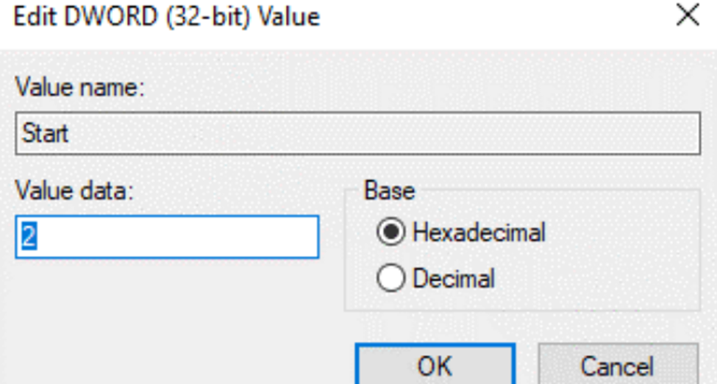The width and height of the screenshot is (717, 384).
Task: Switch base to the Decimal radio button
Action: pyautogui.click(x=391, y=279)
